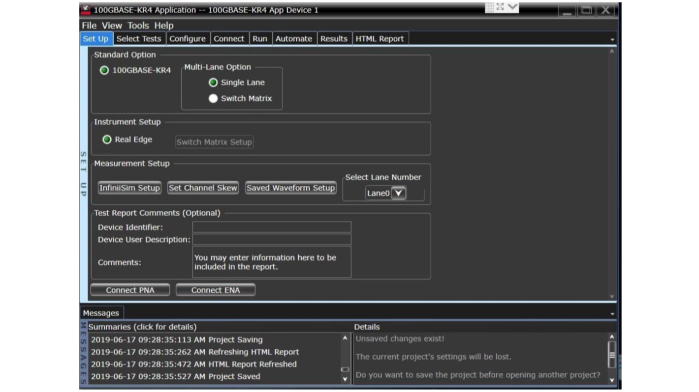
Task: Click the vertical SET UP side label
Action: [x=83, y=174]
